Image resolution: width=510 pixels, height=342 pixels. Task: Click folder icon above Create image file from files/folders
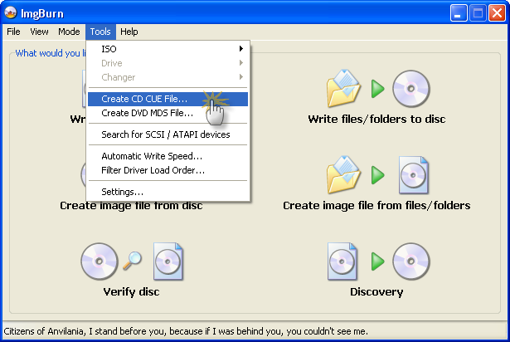[344, 175]
